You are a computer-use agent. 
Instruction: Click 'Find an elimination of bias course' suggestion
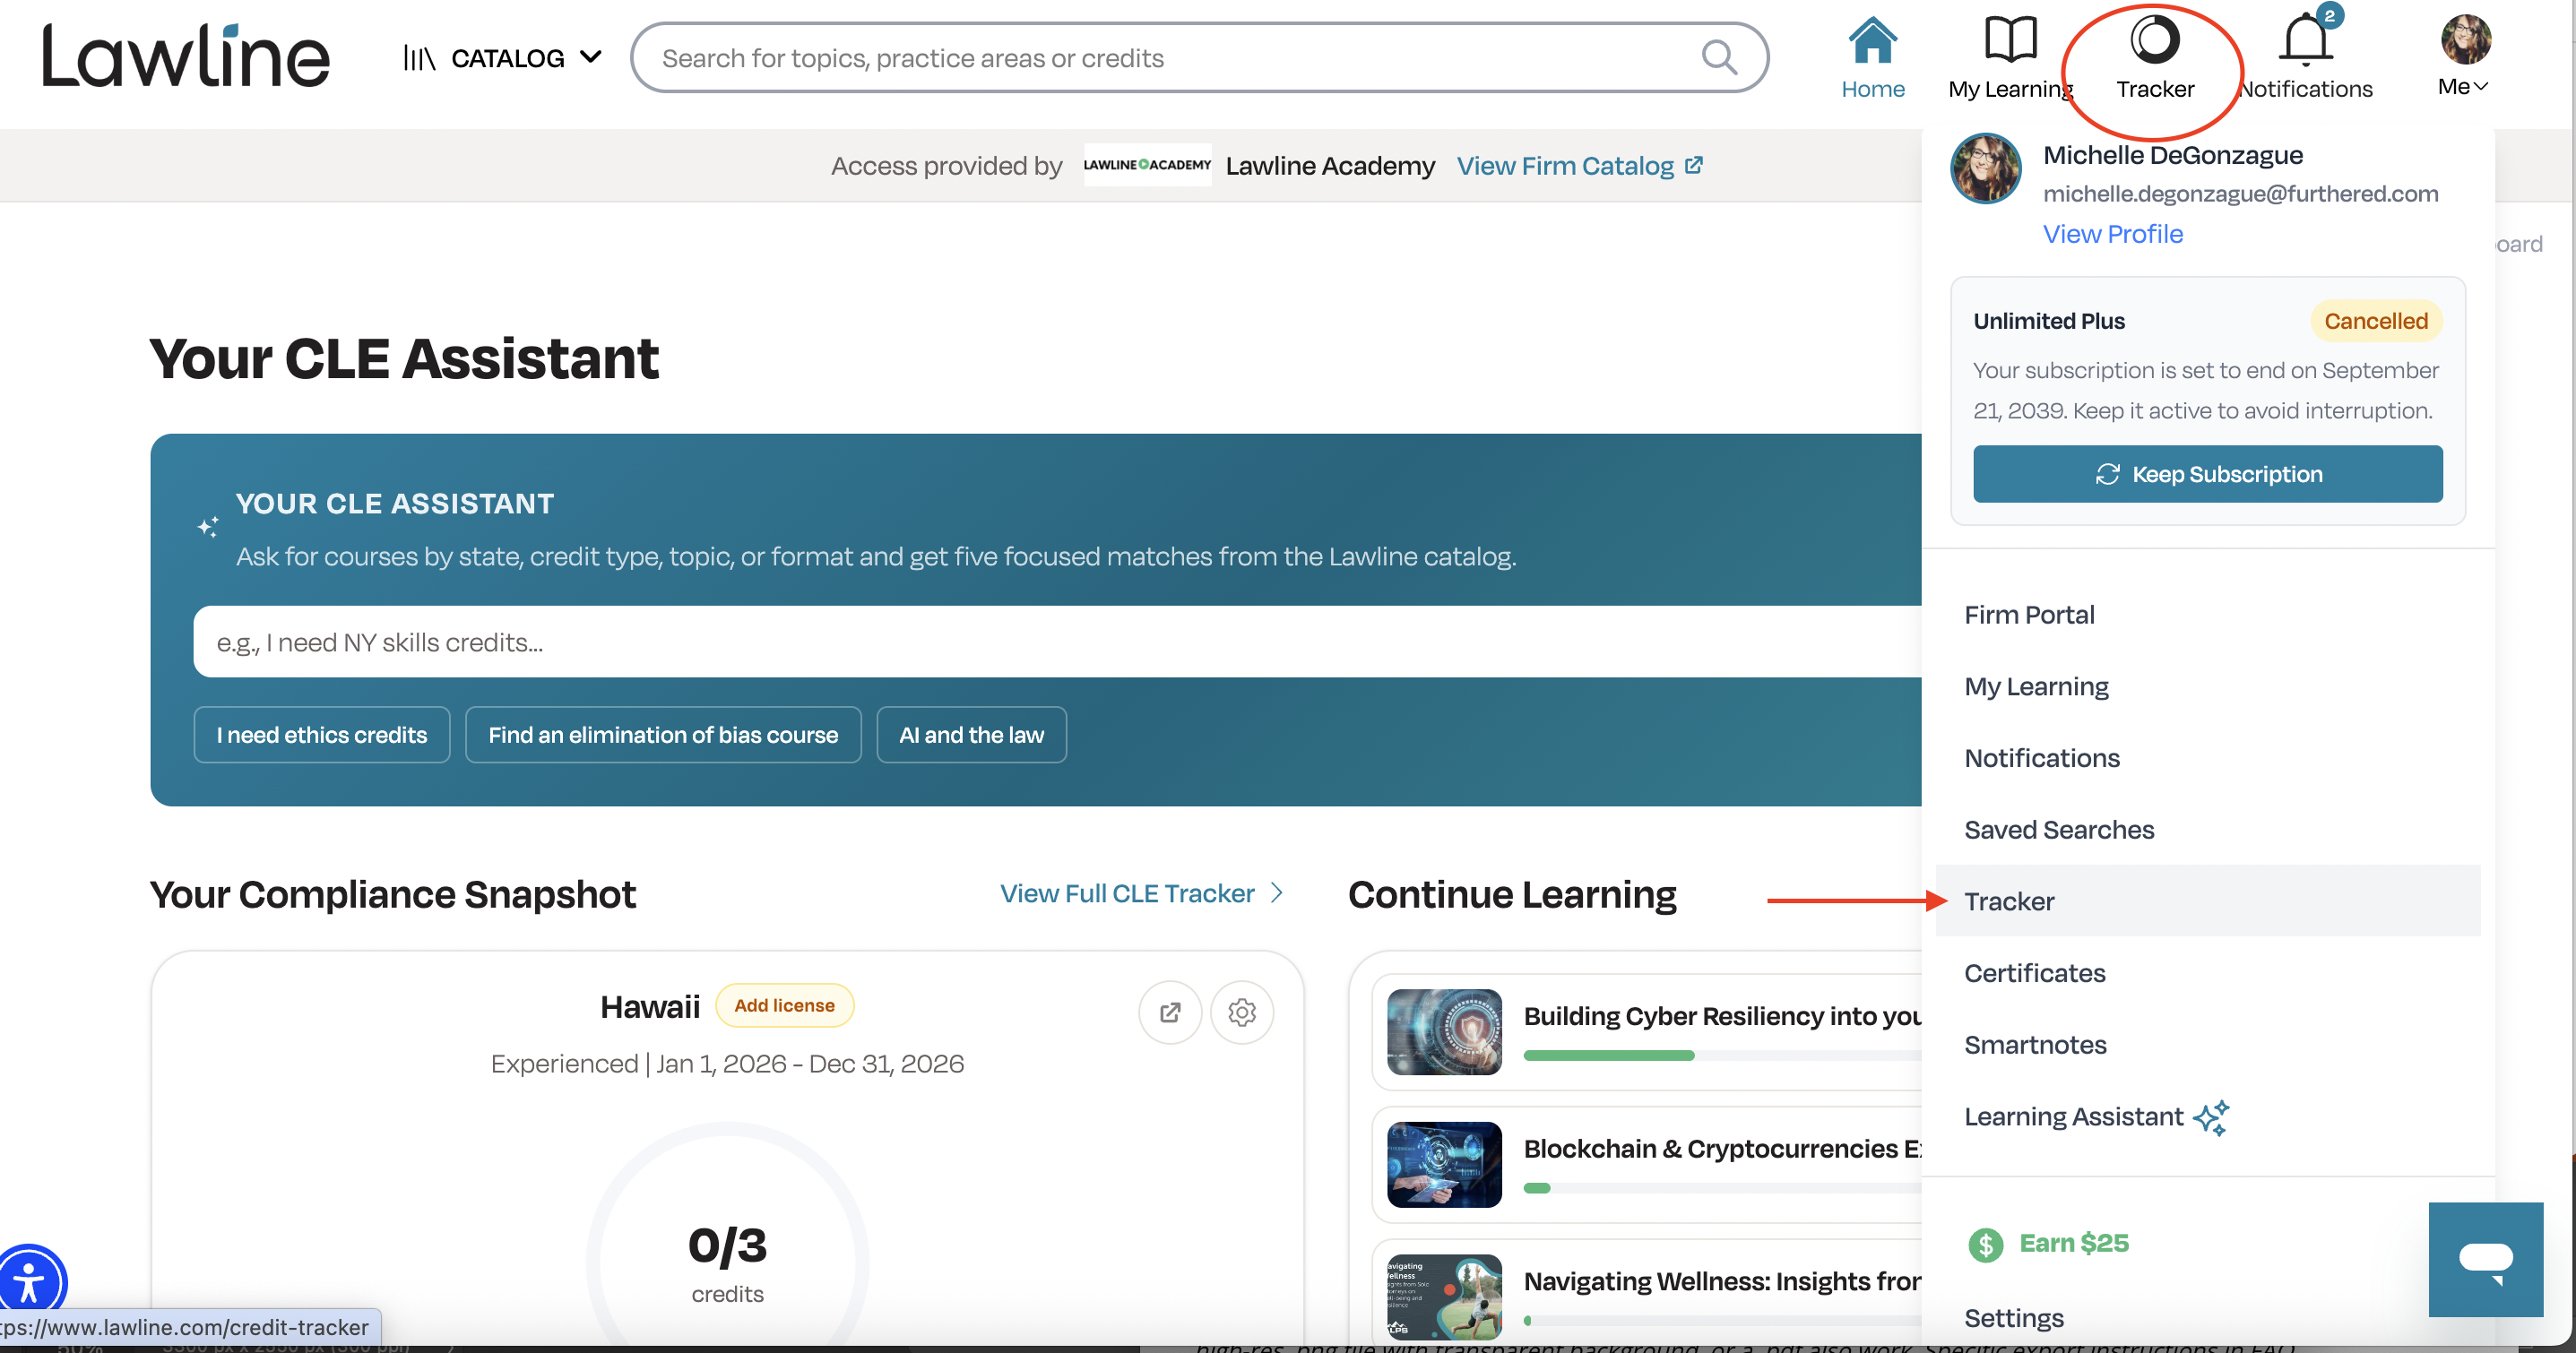click(663, 735)
